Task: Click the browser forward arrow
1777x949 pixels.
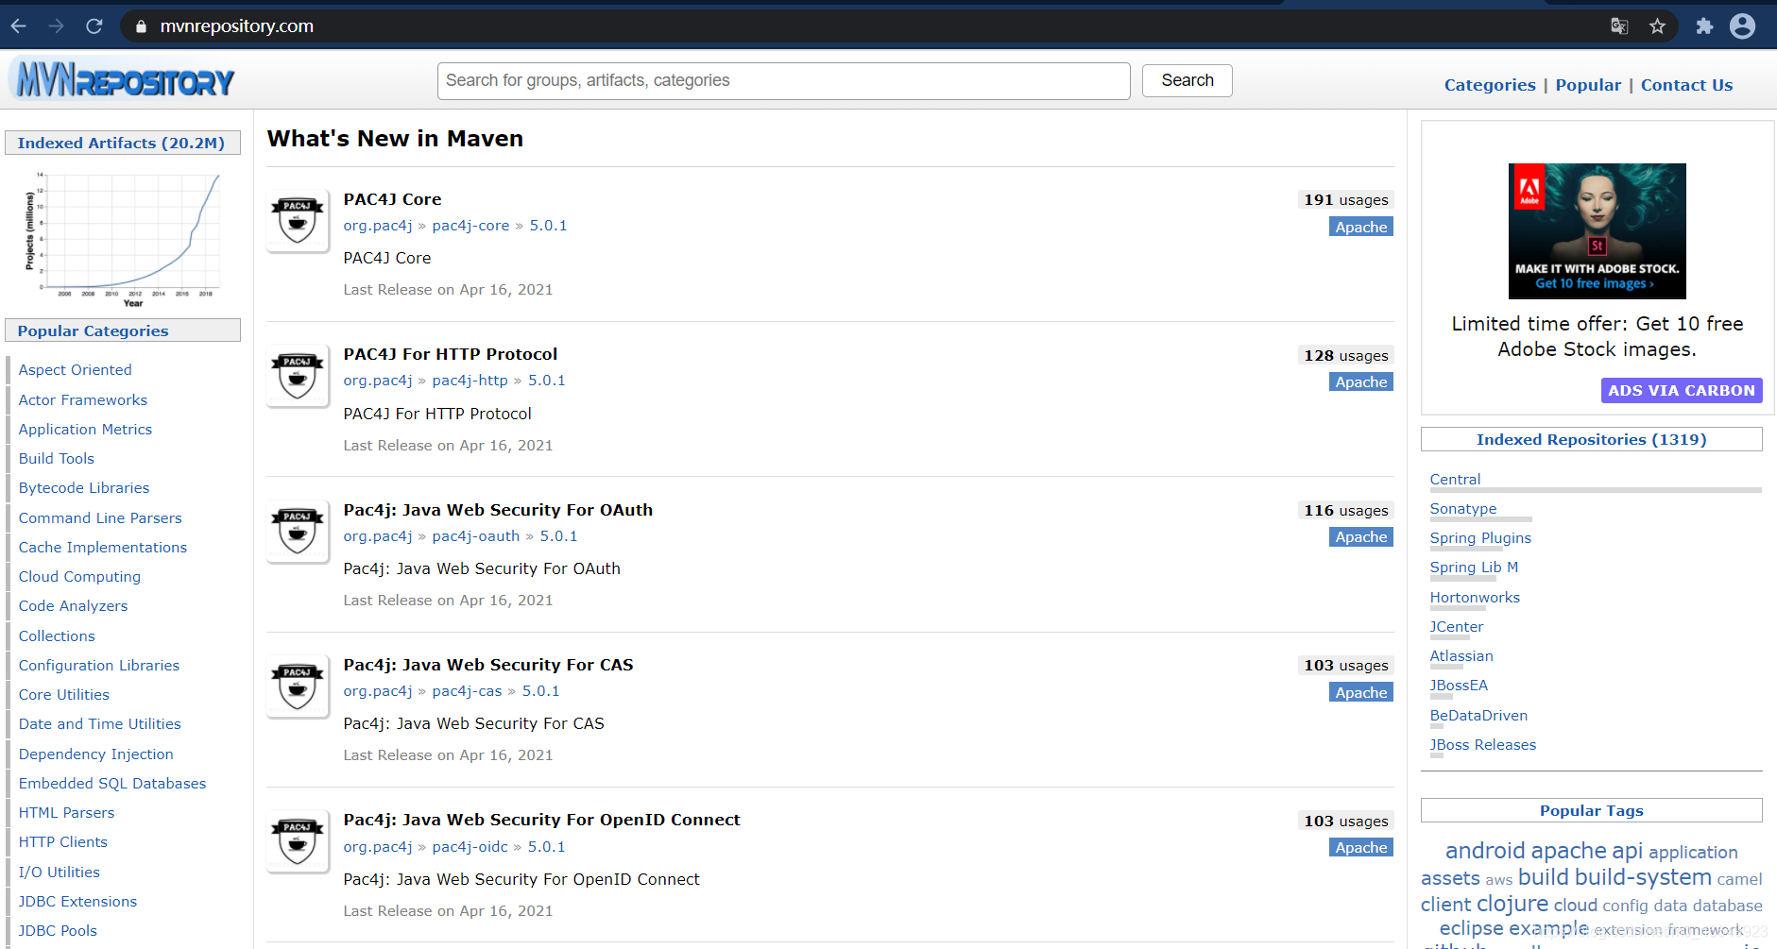Action: click(57, 26)
